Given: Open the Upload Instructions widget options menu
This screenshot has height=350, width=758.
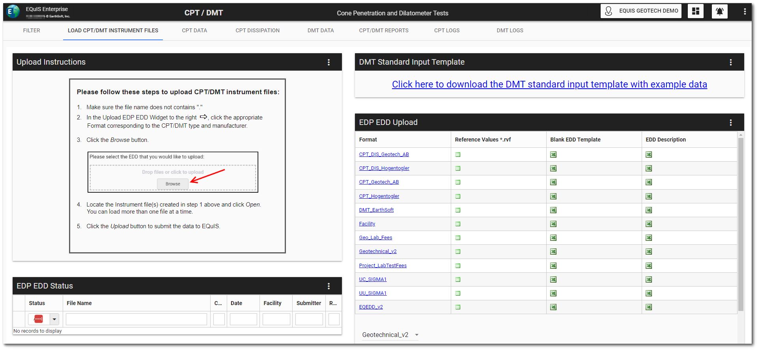Looking at the screenshot, I should 329,62.
